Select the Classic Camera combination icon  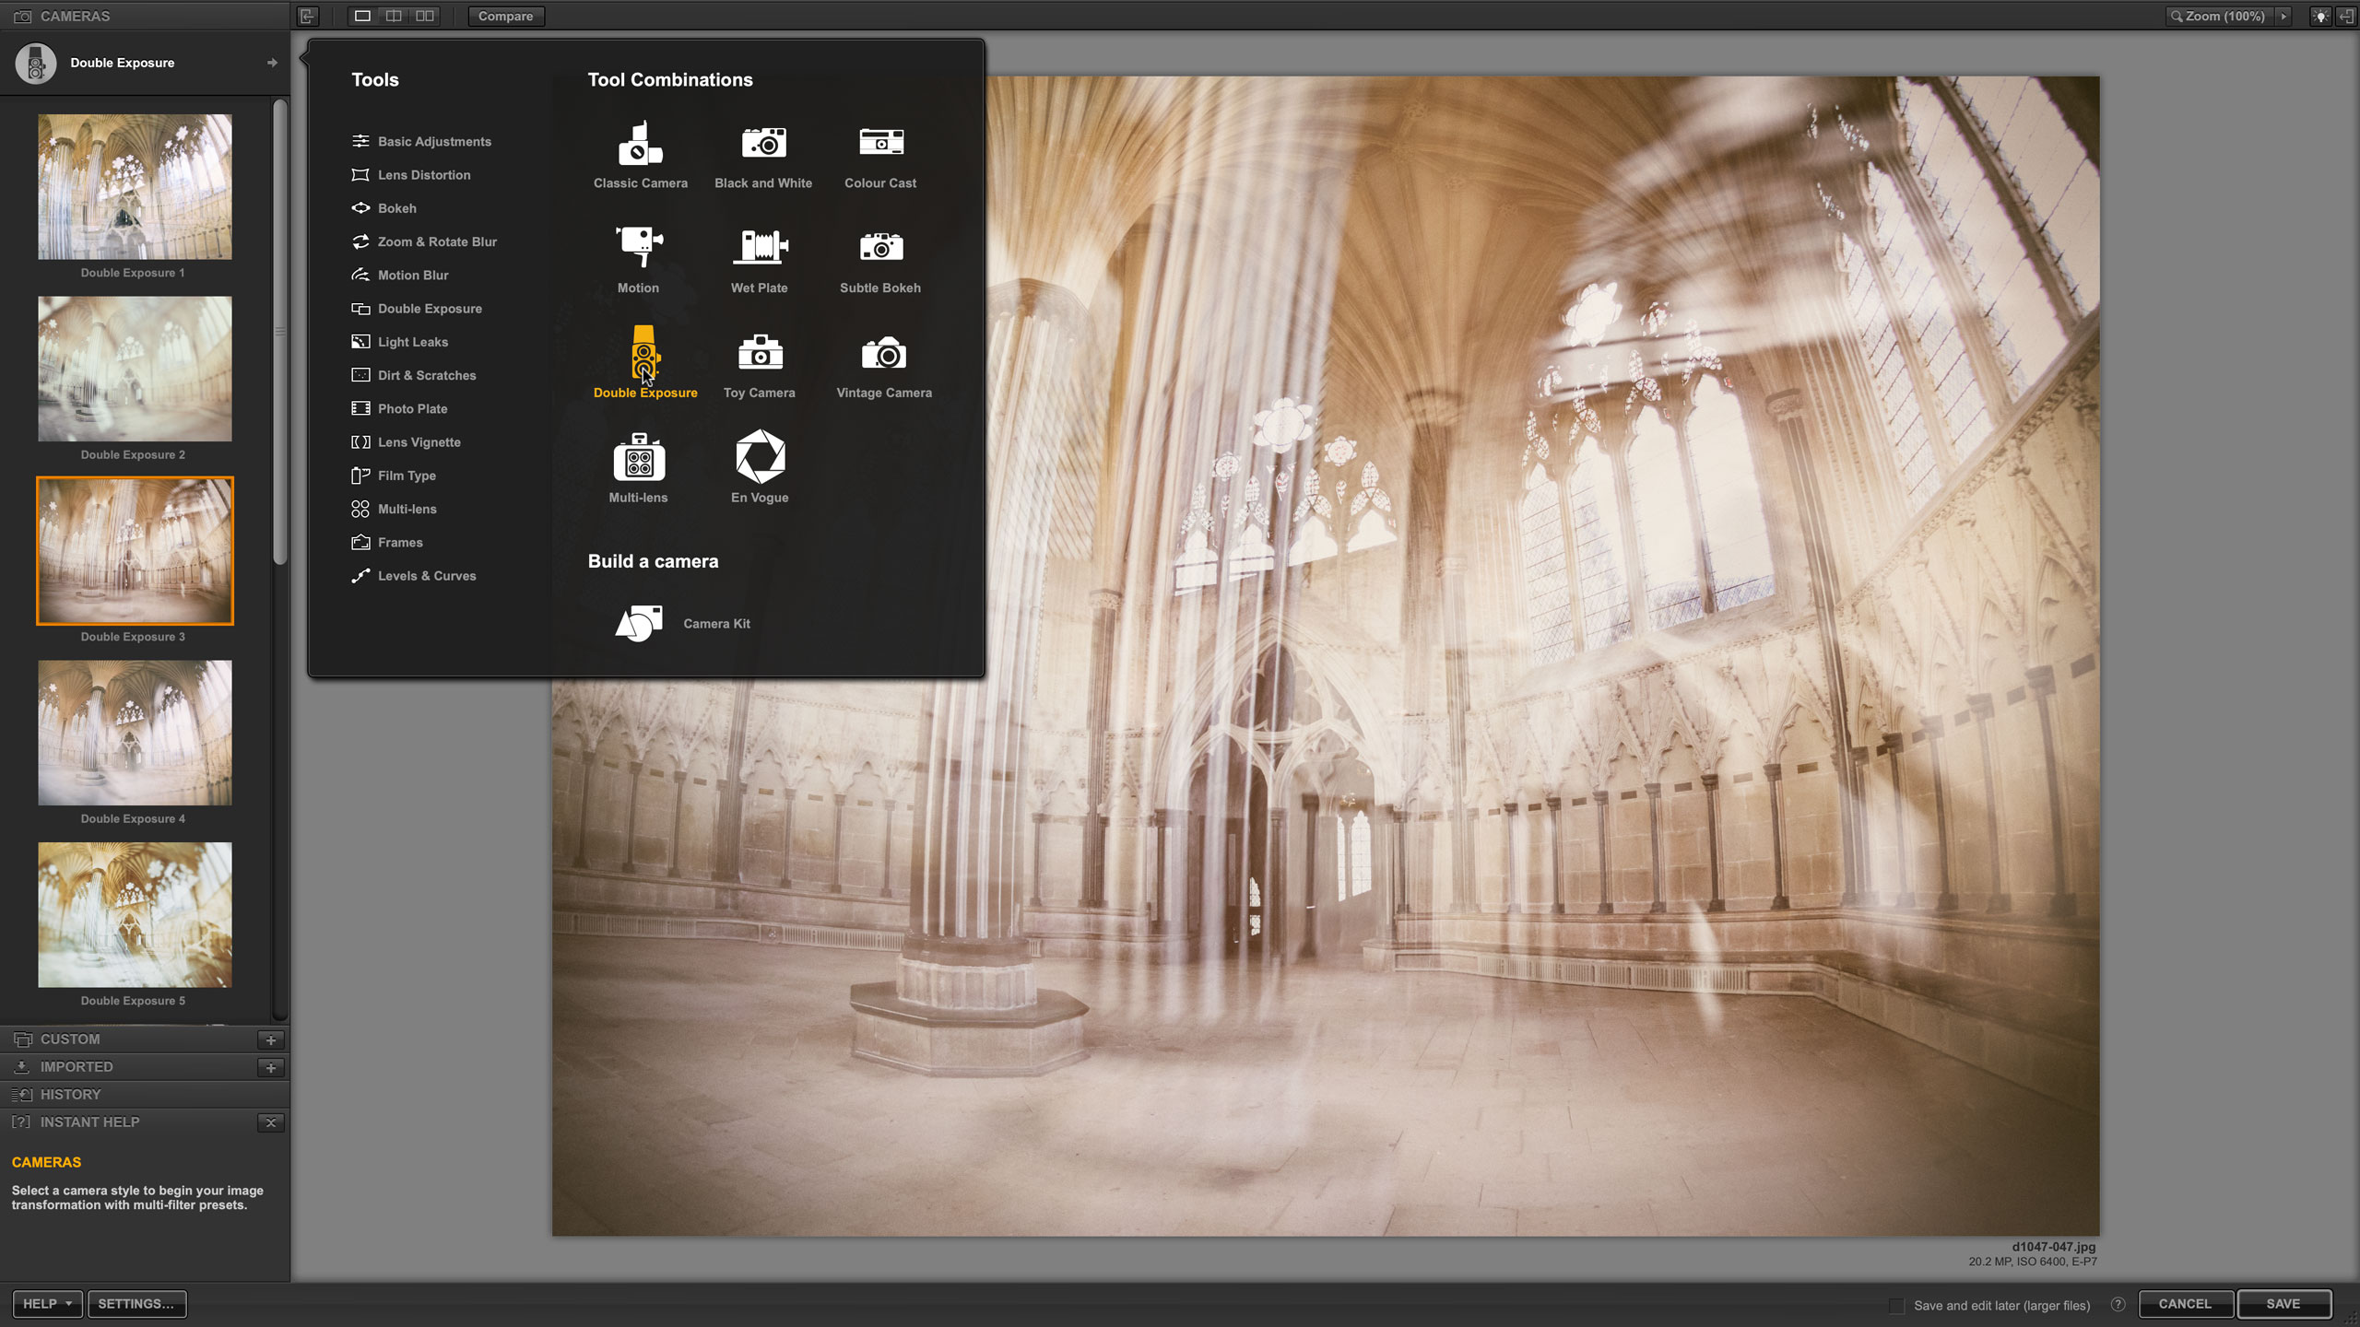pyautogui.click(x=640, y=145)
